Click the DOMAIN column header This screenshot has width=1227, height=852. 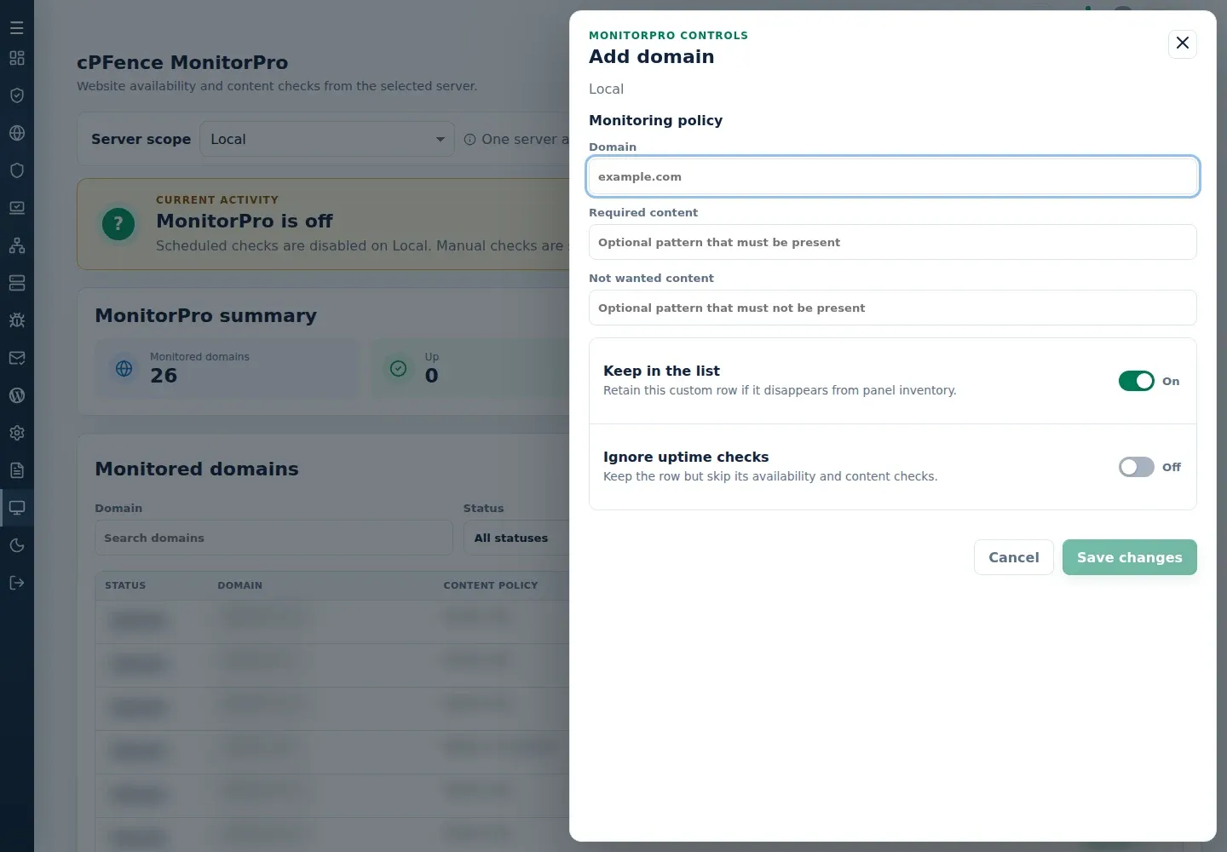coord(239,585)
